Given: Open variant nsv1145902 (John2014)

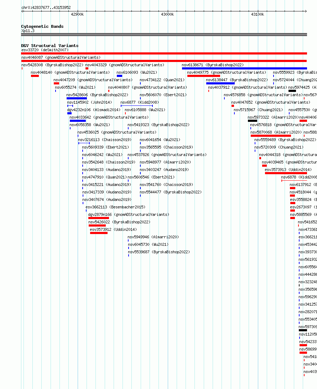Looking at the screenshot, I should pos(89,102).
